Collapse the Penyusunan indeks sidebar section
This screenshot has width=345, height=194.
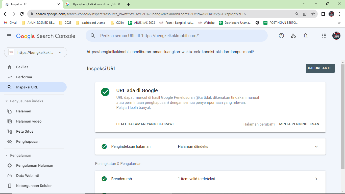7,101
